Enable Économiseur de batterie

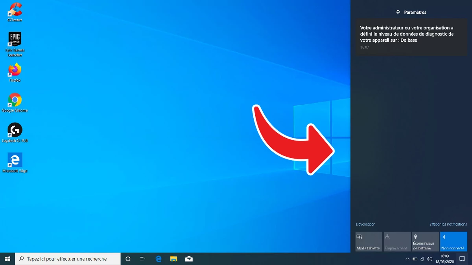(425, 241)
